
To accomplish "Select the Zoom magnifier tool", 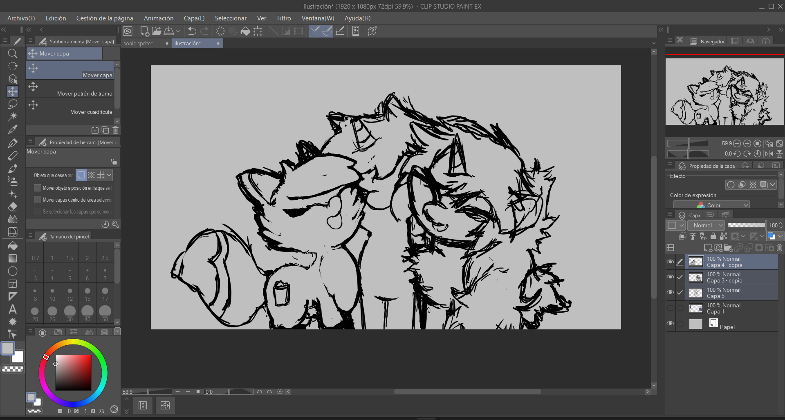I will tap(13, 53).
